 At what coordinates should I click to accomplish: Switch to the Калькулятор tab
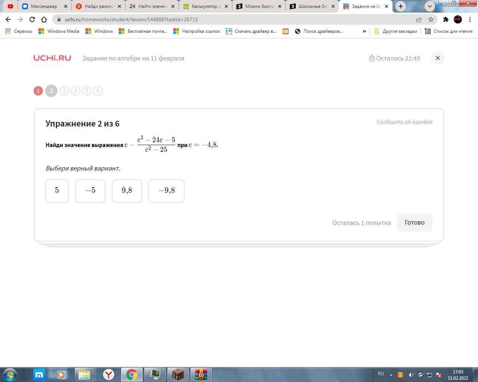click(x=205, y=6)
